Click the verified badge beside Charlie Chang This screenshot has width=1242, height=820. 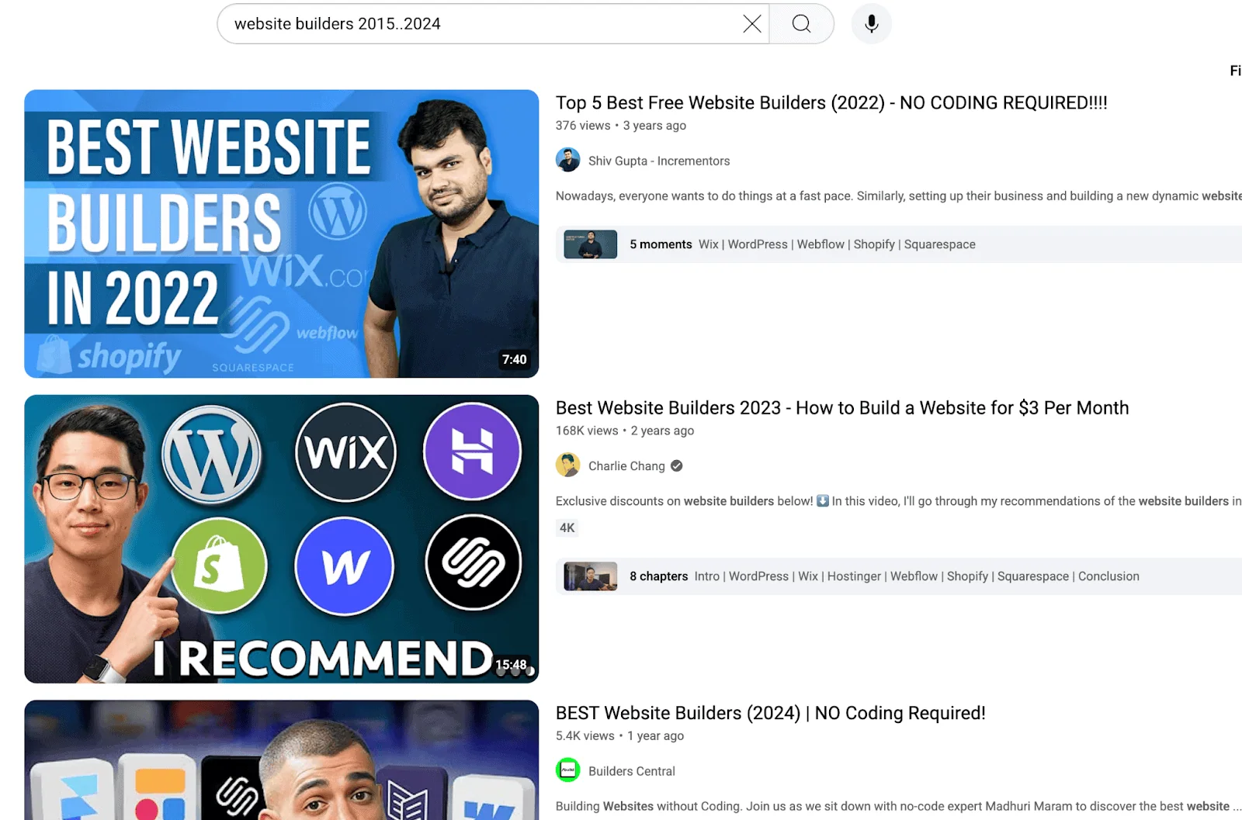pos(677,466)
